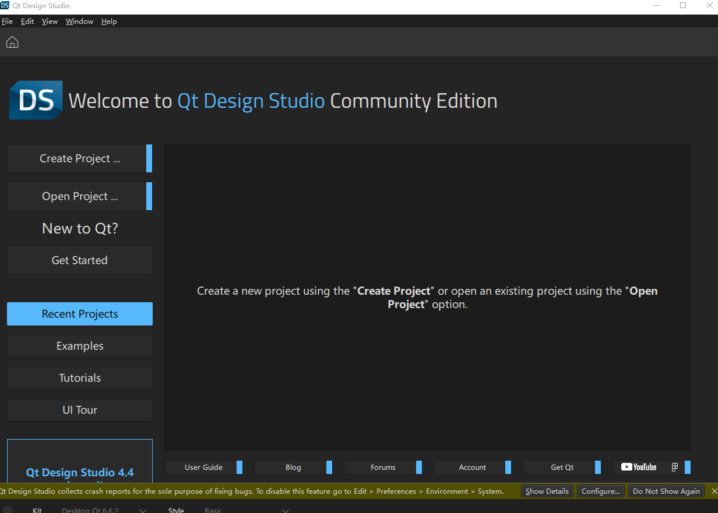Switch to the Examples section
Viewport: 718px width, 513px height.
pos(80,346)
